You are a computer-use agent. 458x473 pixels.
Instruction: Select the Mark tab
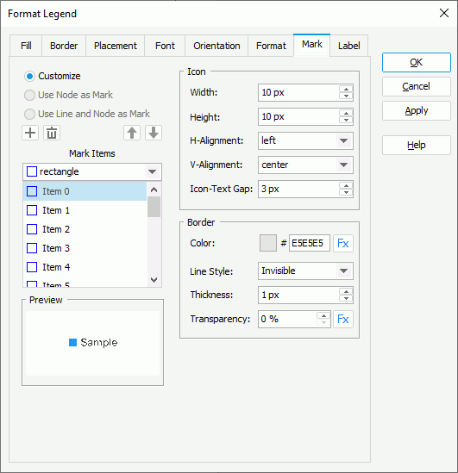click(x=312, y=44)
